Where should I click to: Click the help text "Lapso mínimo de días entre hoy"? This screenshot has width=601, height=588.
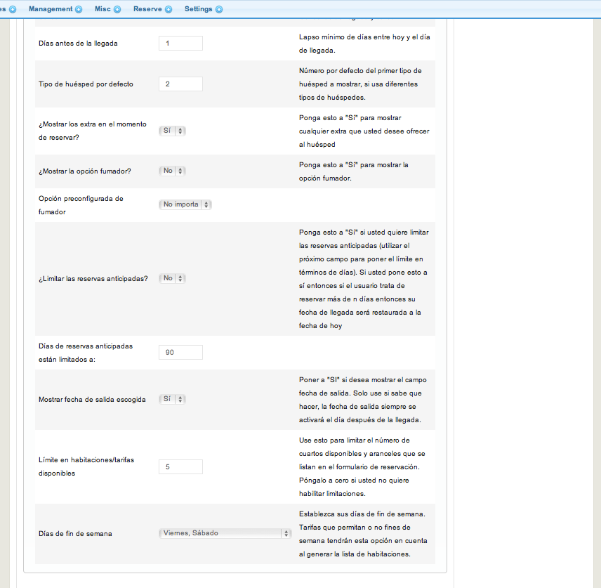364,44
